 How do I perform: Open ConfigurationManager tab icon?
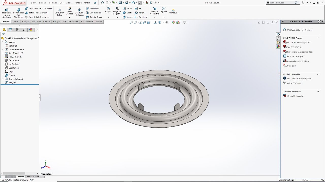coord(18,30)
